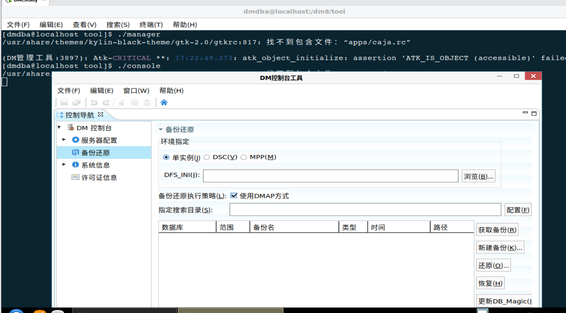Click the 获取备份(R) button
Viewport: 566px width, 313px height.
click(x=497, y=230)
